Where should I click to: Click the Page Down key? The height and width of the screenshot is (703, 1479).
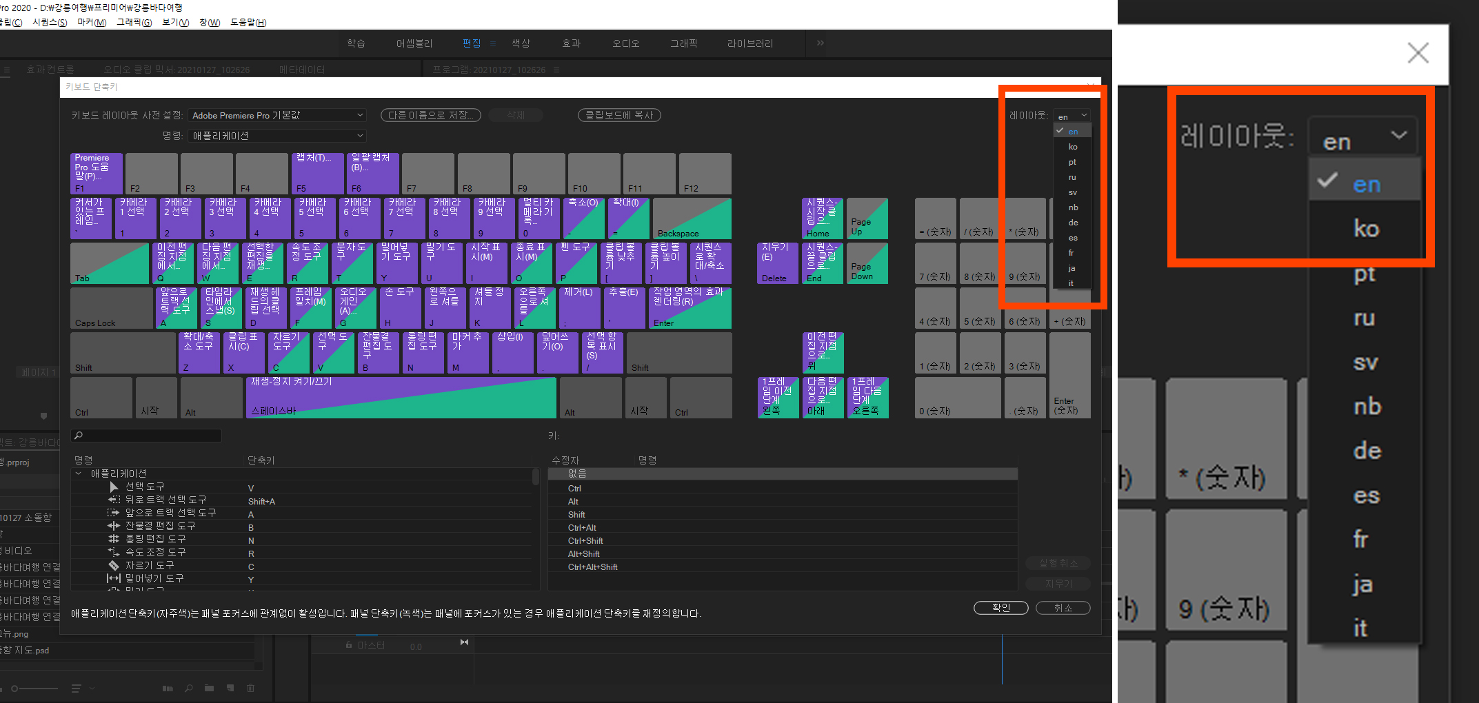[x=867, y=263]
